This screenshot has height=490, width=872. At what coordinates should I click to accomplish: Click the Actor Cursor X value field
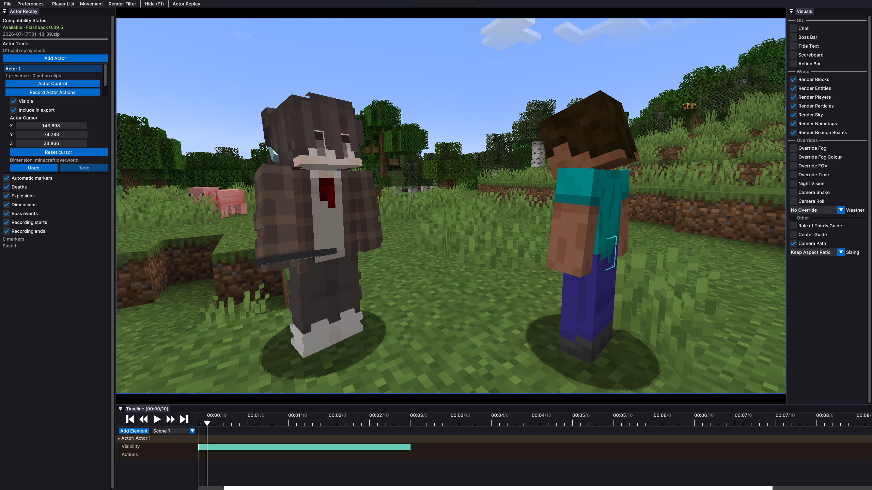coord(51,126)
